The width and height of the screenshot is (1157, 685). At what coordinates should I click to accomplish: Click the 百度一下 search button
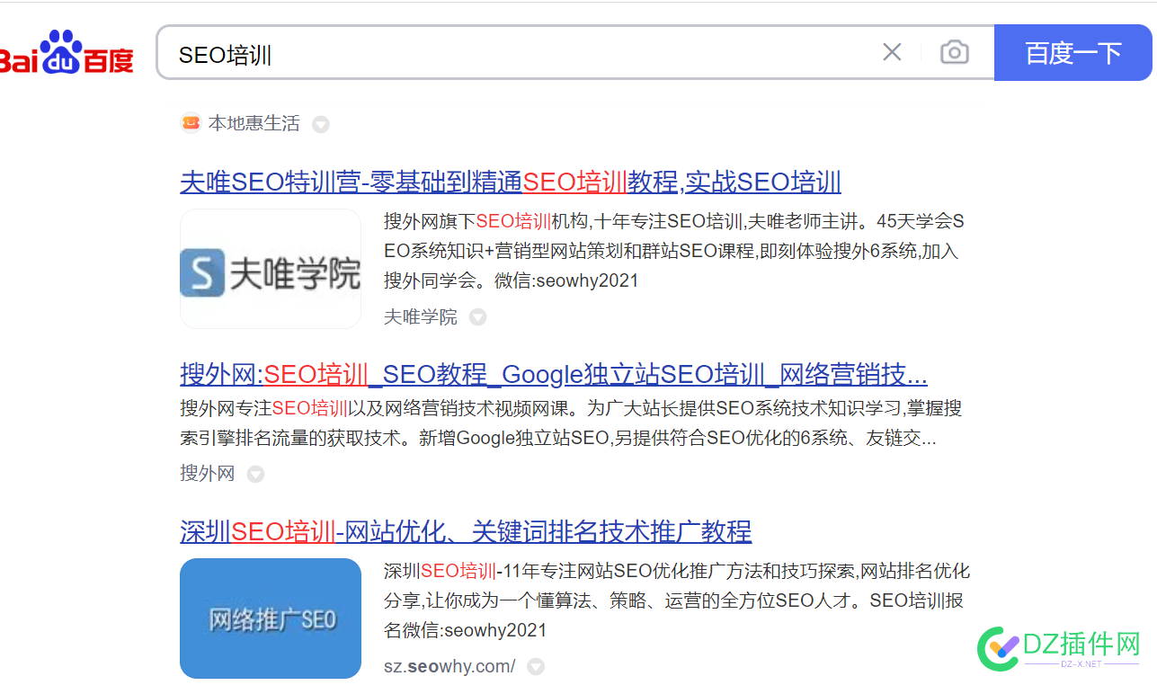tap(1073, 53)
